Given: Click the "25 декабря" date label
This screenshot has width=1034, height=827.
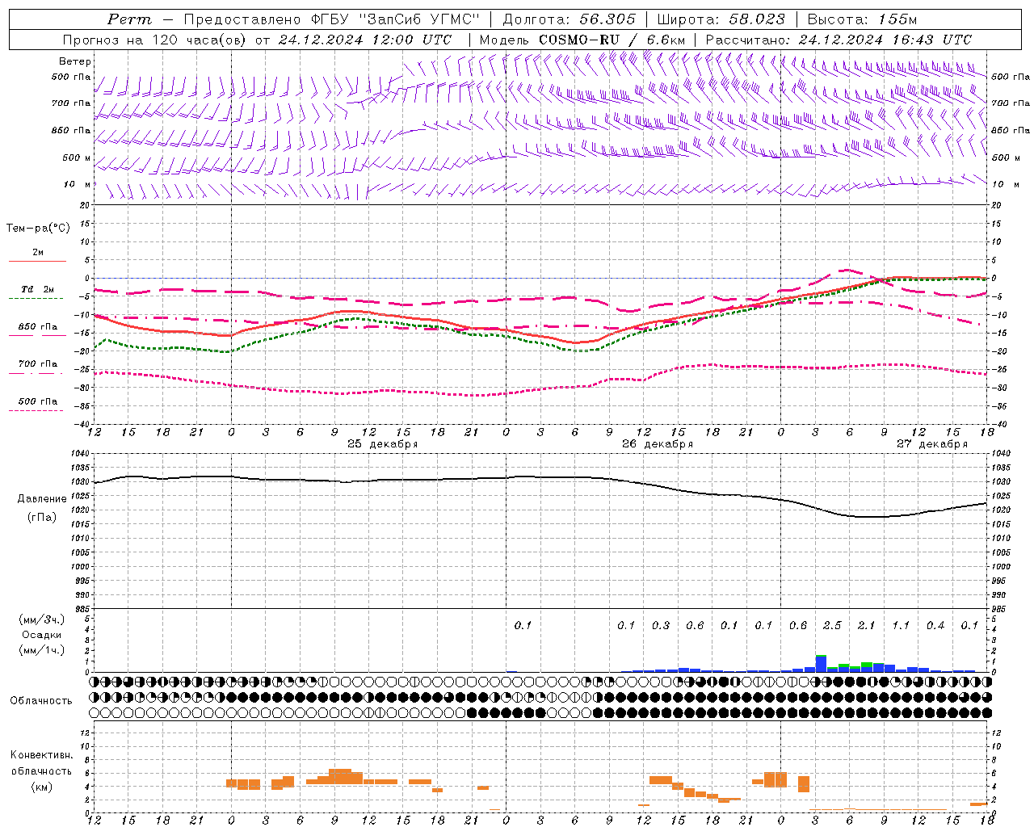Looking at the screenshot, I should click(382, 444).
